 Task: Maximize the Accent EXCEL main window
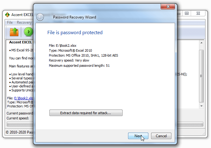(x=187, y=13)
